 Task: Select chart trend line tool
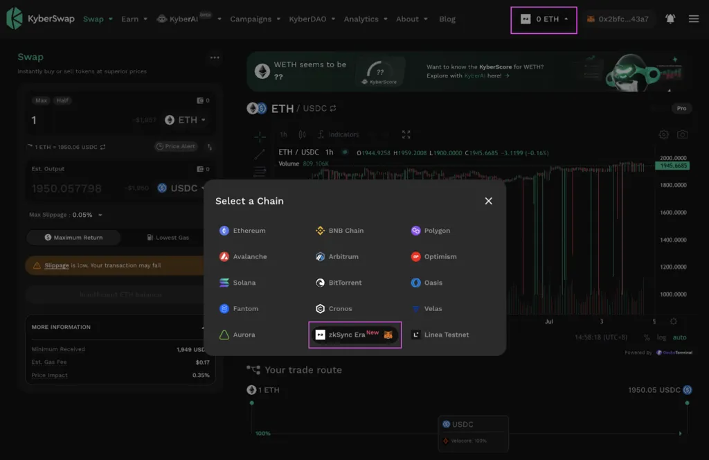260,154
